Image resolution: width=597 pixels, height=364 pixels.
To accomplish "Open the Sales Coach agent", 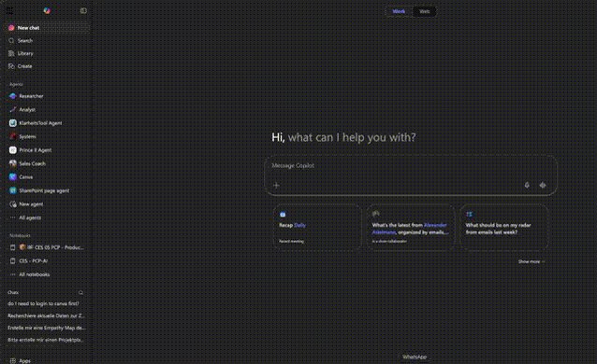I will point(47,163).
